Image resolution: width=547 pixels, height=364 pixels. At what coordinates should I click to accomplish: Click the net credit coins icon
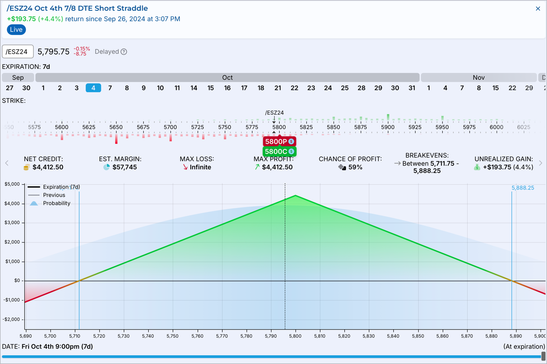tap(26, 168)
